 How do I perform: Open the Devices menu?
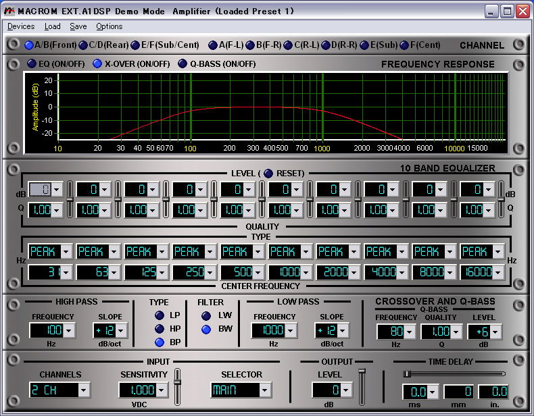pyautogui.click(x=21, y=26)
